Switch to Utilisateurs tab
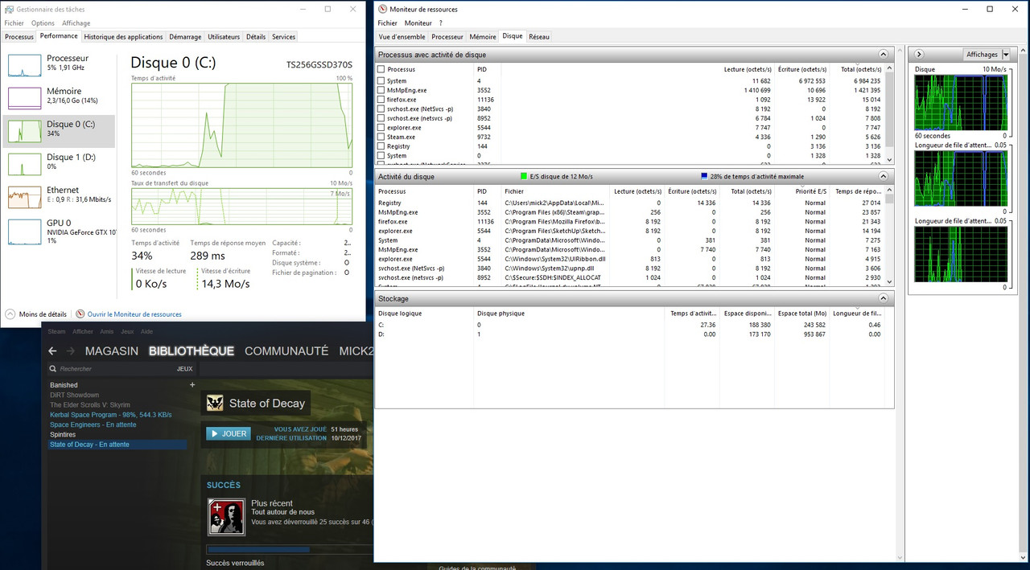The width and height of the screenshot is (1030, 570). pos(224,37)
